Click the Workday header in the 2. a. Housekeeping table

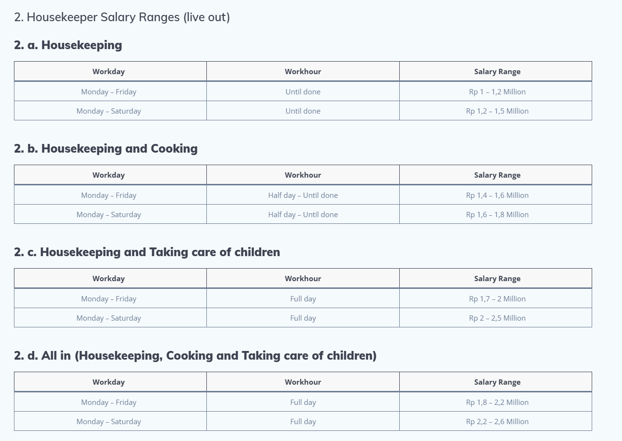tap(109, 72)
